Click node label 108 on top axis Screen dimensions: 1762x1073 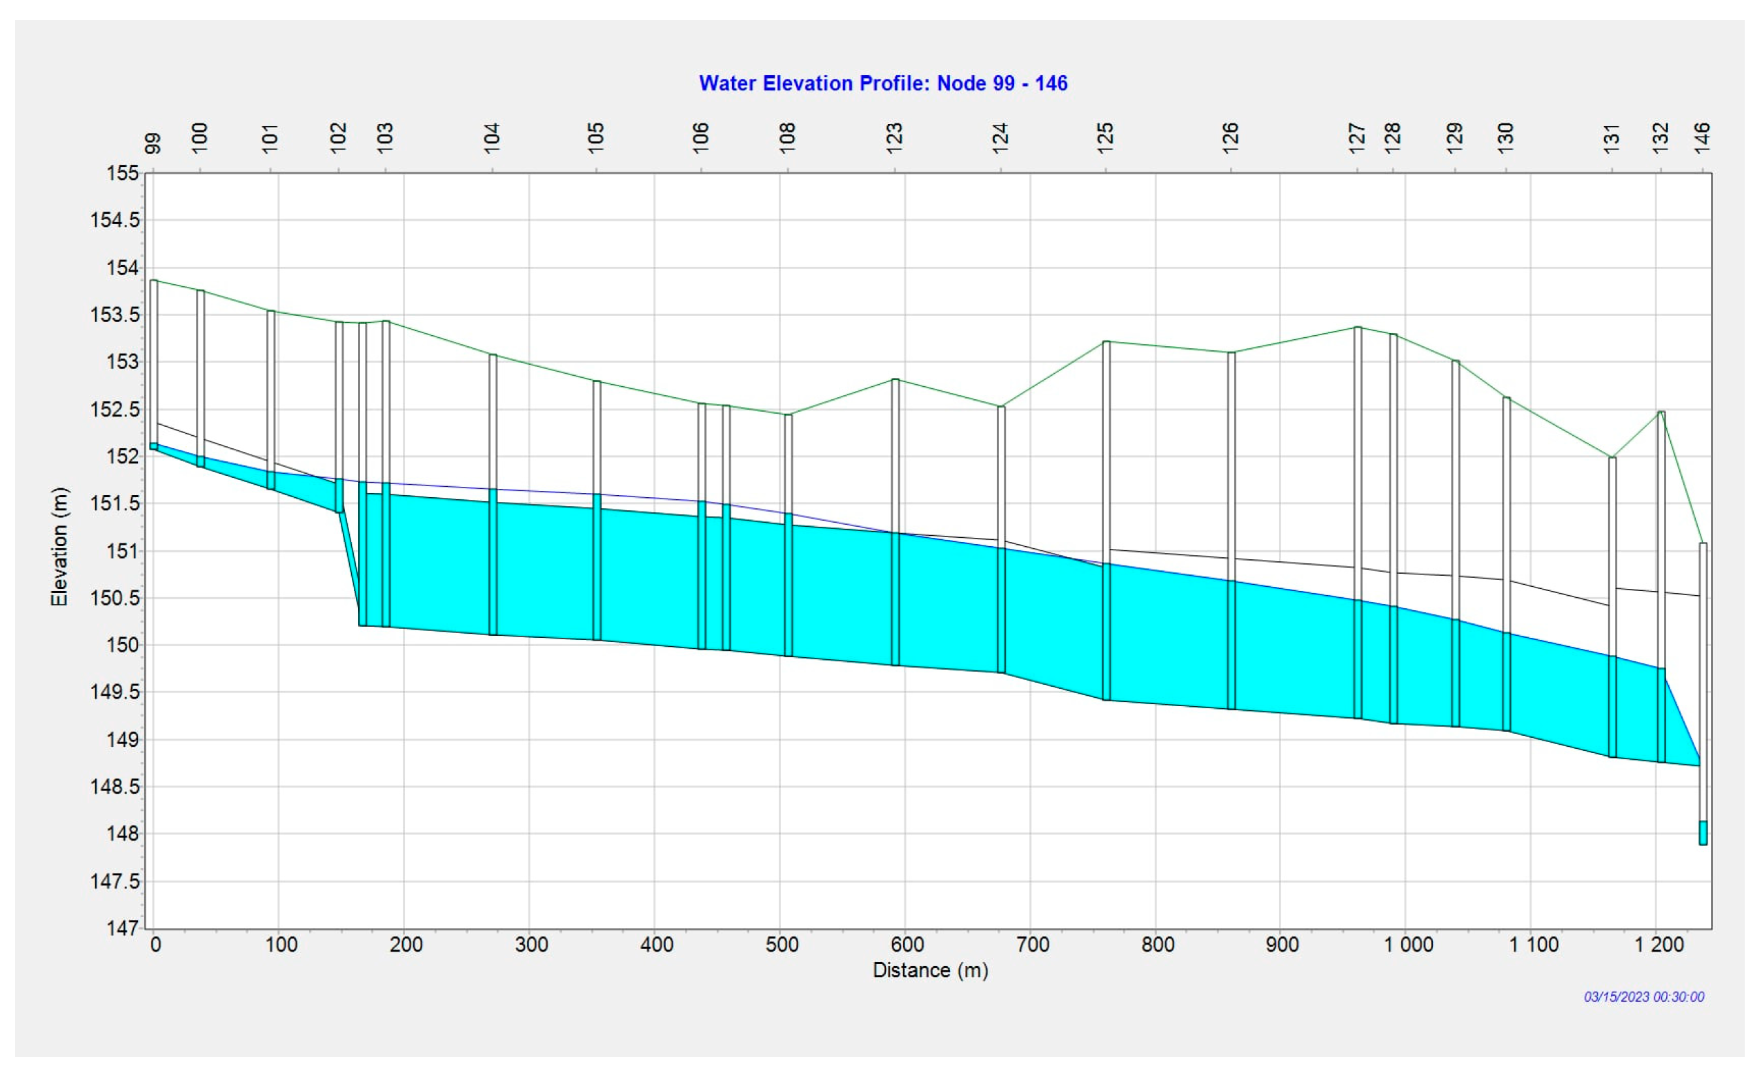click(x=787, y=137)
